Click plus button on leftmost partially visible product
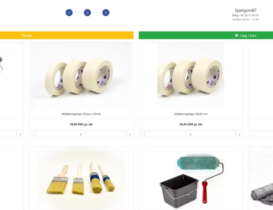Screen dimensions: 273x210 pos(21,134)
